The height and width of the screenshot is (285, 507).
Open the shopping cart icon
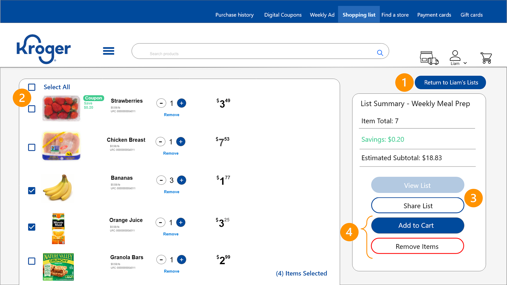pos(486,58)
